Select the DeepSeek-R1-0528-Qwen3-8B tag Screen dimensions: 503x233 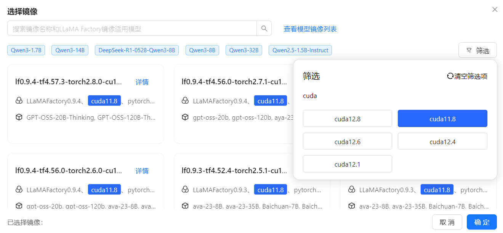[x=136, y=50]
